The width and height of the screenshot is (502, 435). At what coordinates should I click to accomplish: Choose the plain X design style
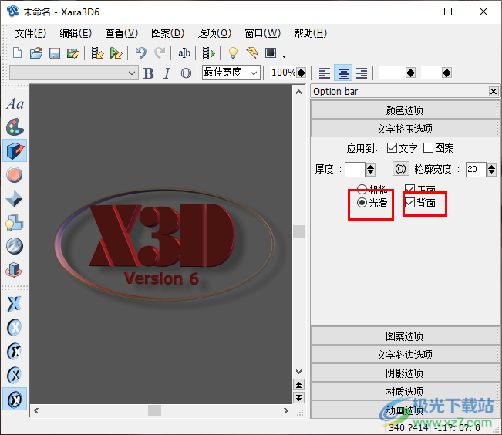(15, 304)
